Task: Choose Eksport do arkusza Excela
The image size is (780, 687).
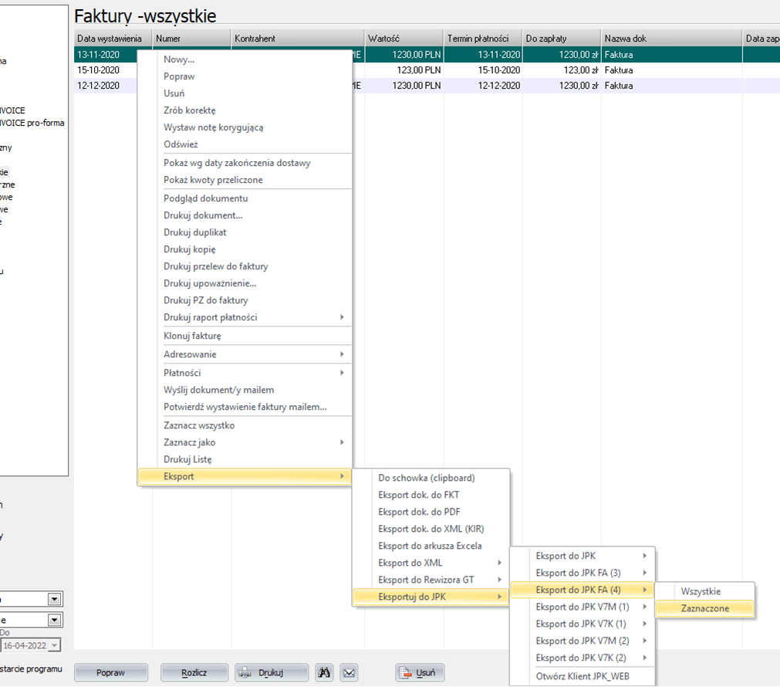Action: click(x=430, y=546)
